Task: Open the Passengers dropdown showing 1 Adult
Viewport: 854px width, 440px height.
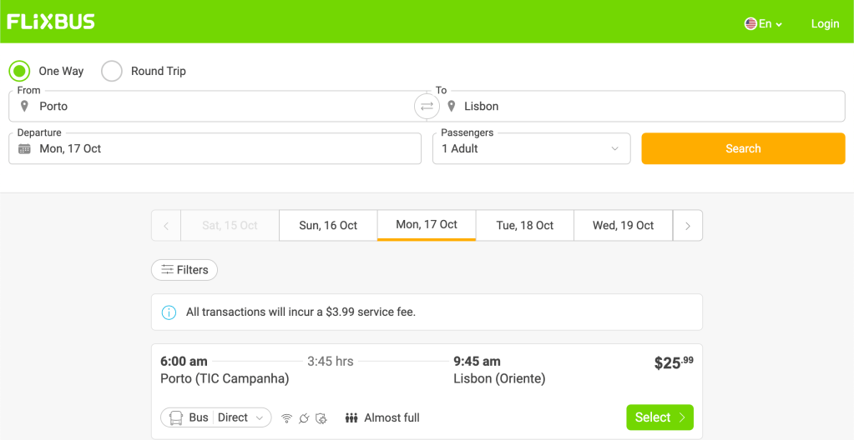Action: click(531, 149)
